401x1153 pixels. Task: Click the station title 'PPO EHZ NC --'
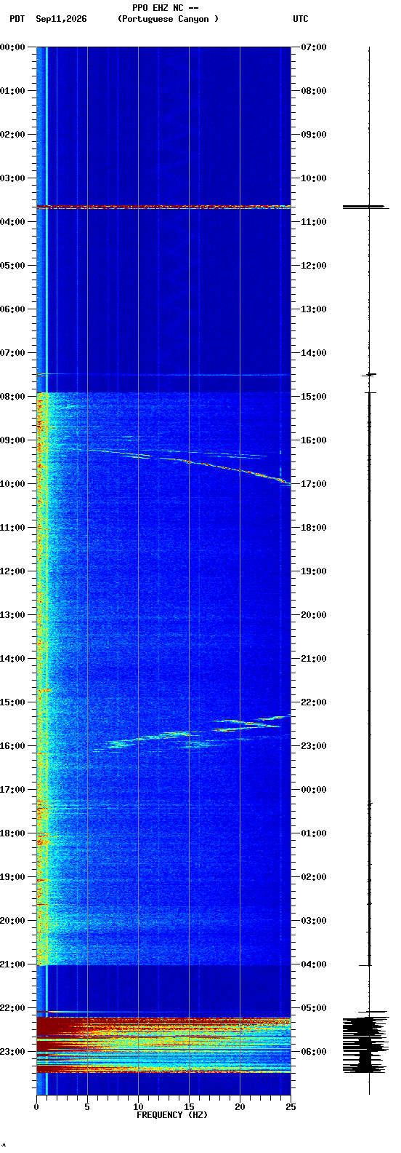tap(166, 8)
